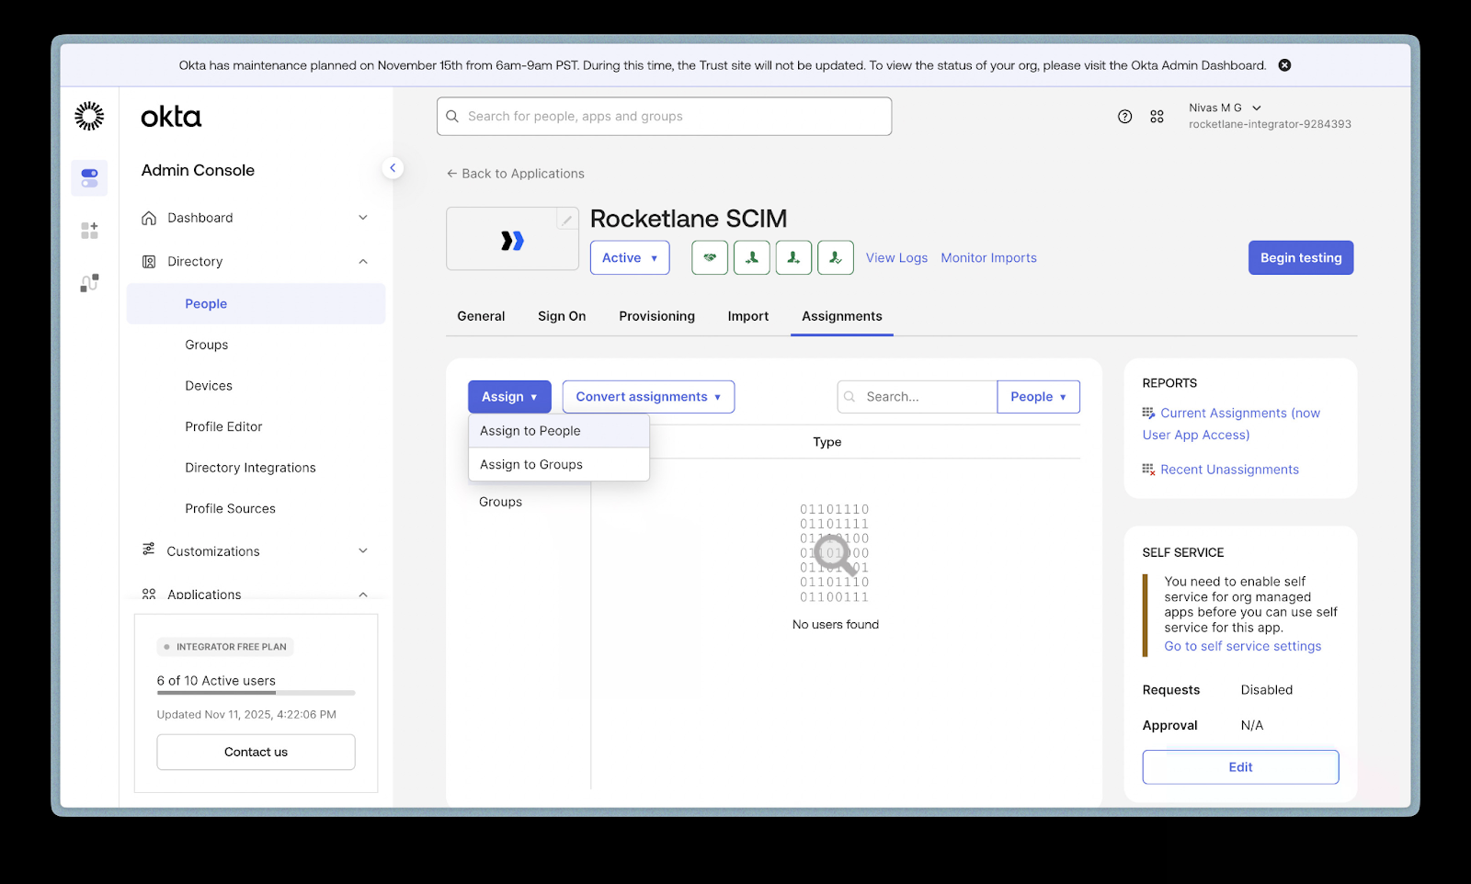
Task: Switch to the General tab
Action: point(481,316)
